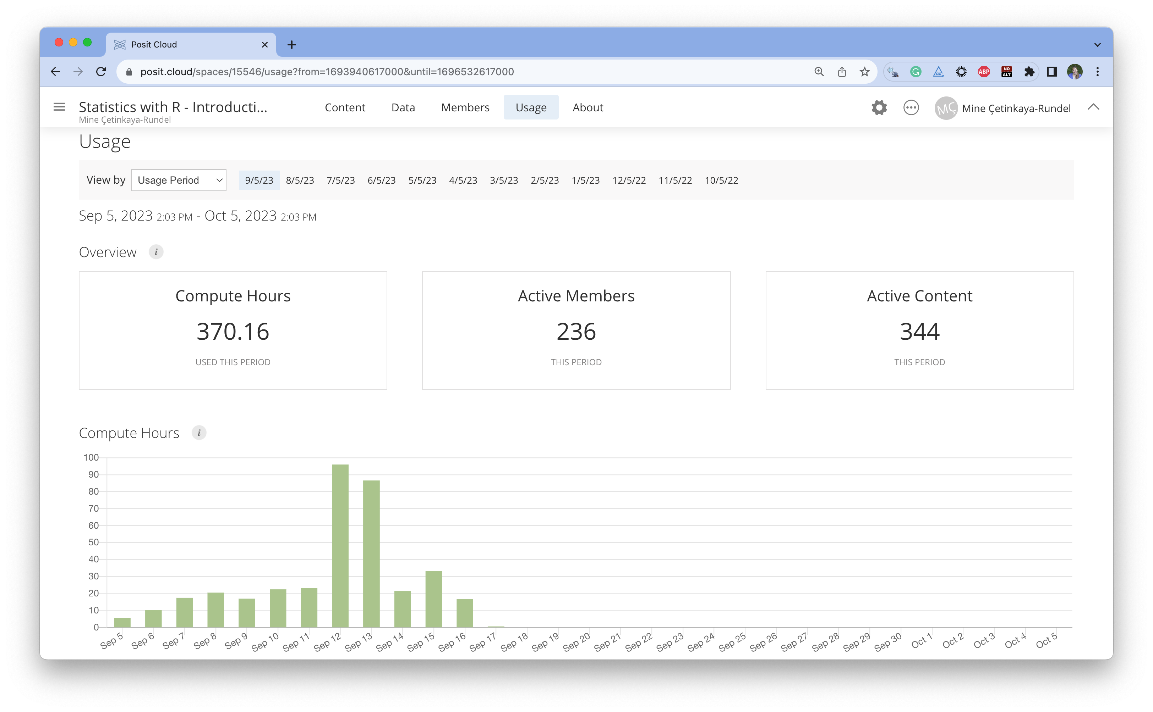Screen dimensions: 1153x712
Task: Click the browser address bar URL
Action: pyautogui.click(x=327, y=72)
